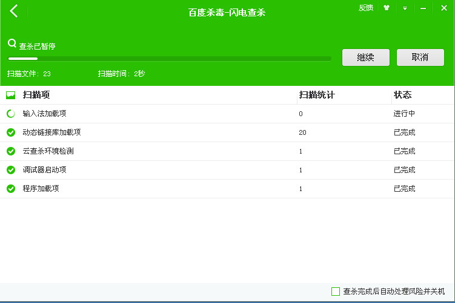Click the checkmark icon for 调试器启动项
This screenshot has width=455, height=303.
tap(11, 170)
